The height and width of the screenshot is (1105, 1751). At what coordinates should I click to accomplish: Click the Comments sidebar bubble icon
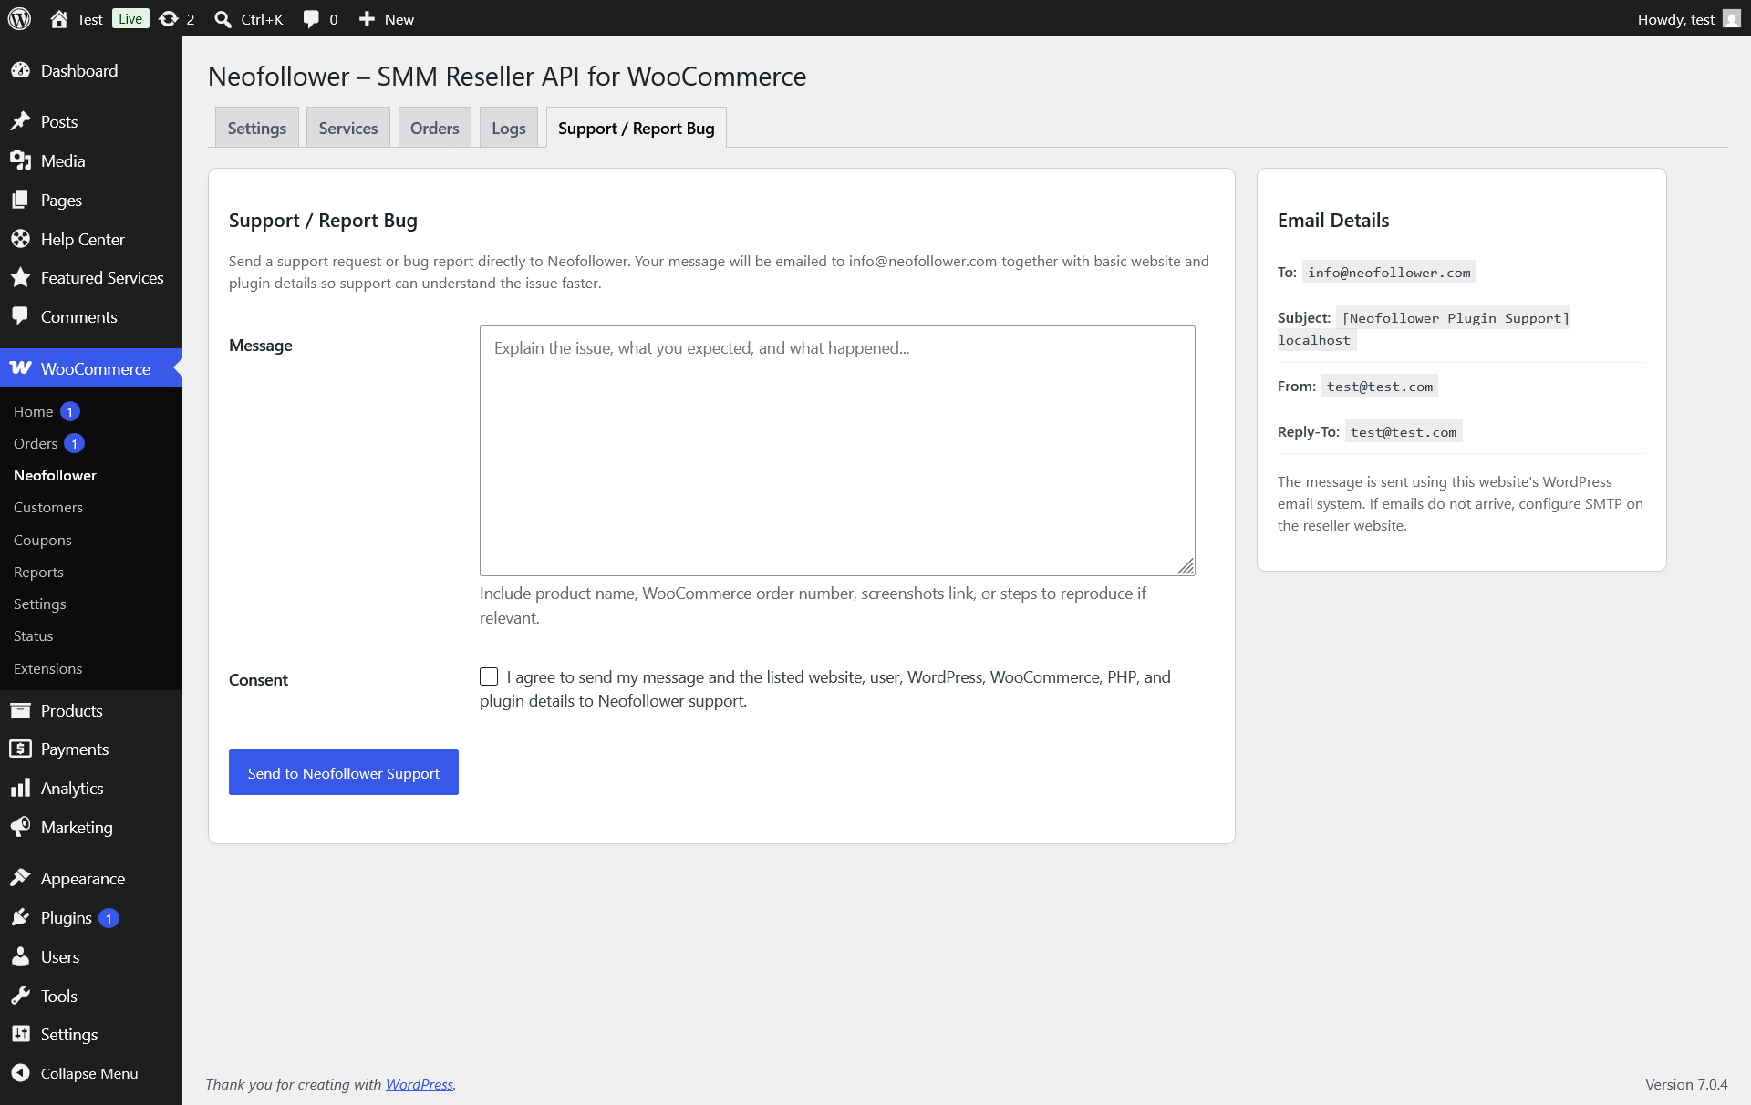(x=20, y=316)
